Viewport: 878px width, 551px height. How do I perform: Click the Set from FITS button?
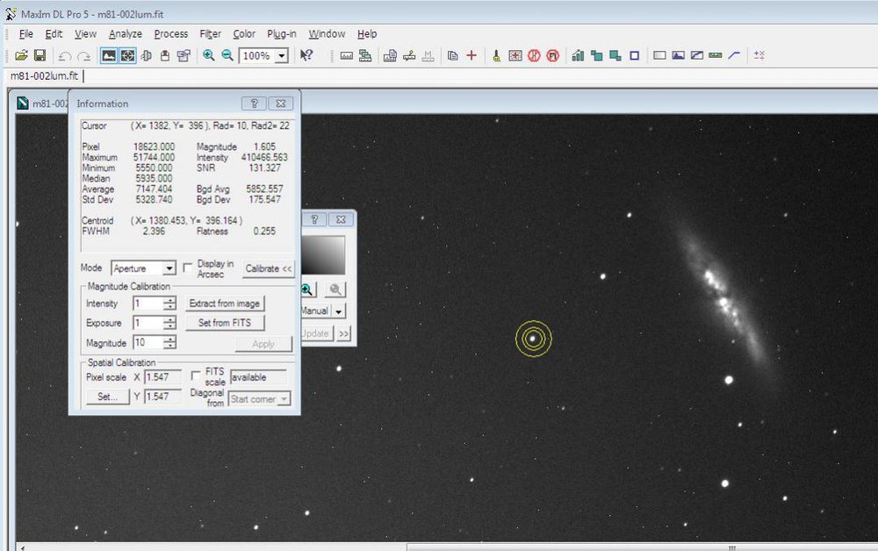click(226, 322)
